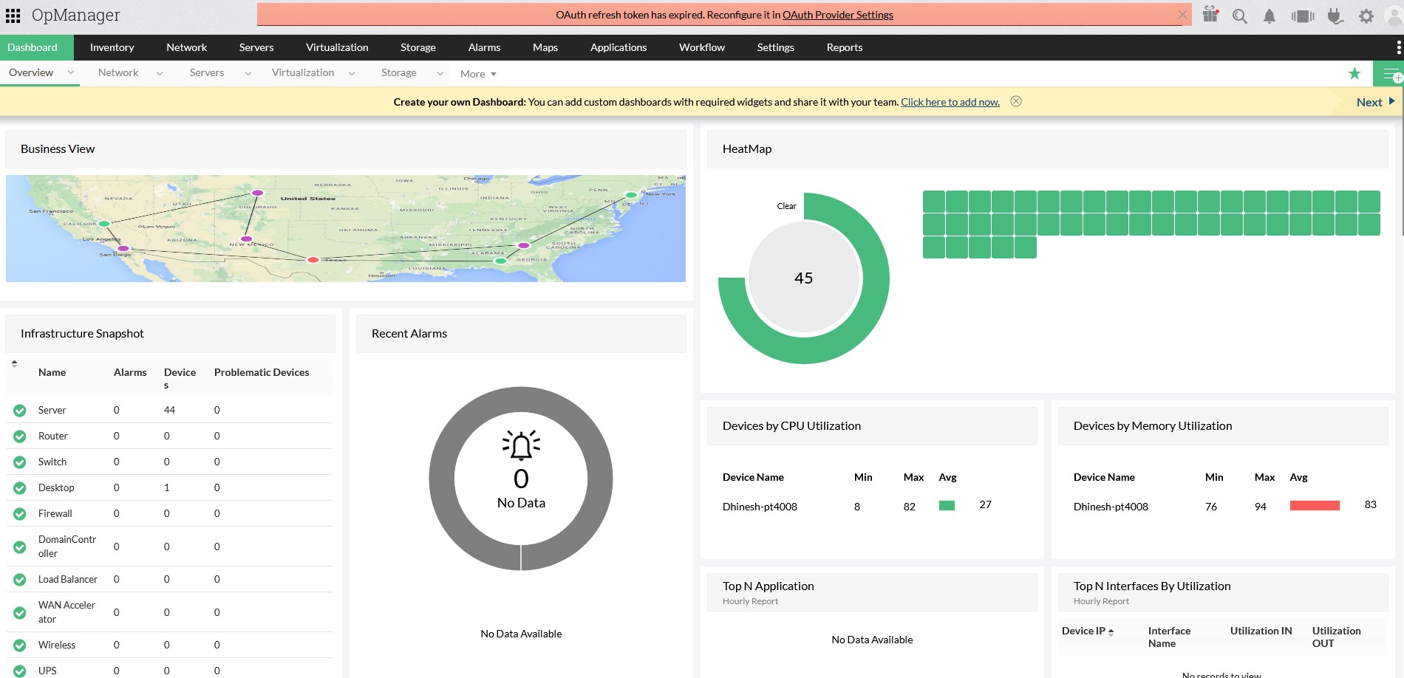Click the green add widget list icon
This screenshot has height=678, width=1404.
click(x=1390, y=74)
